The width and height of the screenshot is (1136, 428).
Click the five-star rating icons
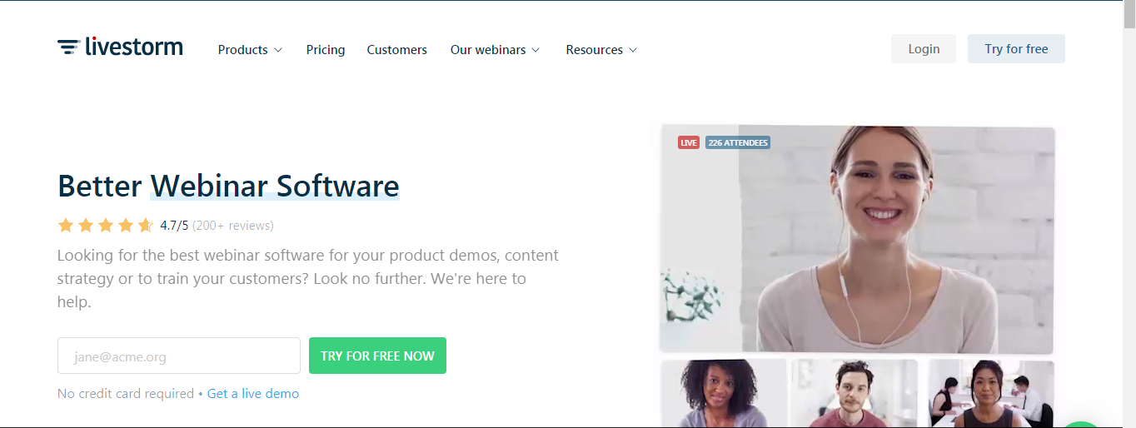106,225
